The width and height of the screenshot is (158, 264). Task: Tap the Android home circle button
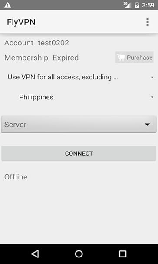click(79, 254)
